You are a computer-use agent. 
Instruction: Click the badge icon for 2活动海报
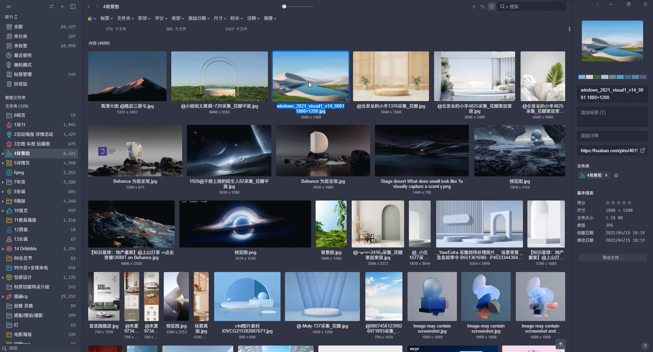(x=9, y=134)
